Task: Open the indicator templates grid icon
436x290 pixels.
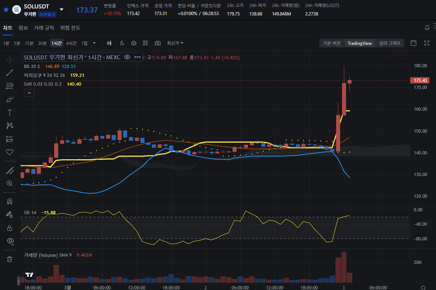Action: (146, 43)
